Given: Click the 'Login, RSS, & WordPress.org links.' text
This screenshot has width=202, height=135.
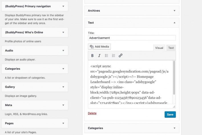Looking at the screenshot, I should coord(26,114).
